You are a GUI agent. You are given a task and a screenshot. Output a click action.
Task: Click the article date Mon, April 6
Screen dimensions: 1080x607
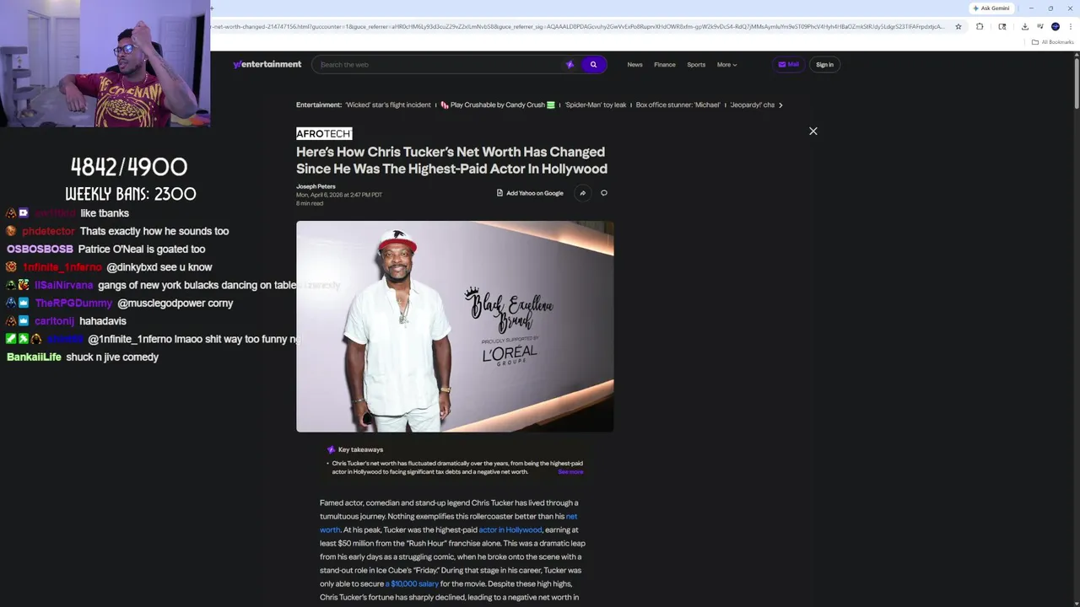coord(339,195)
